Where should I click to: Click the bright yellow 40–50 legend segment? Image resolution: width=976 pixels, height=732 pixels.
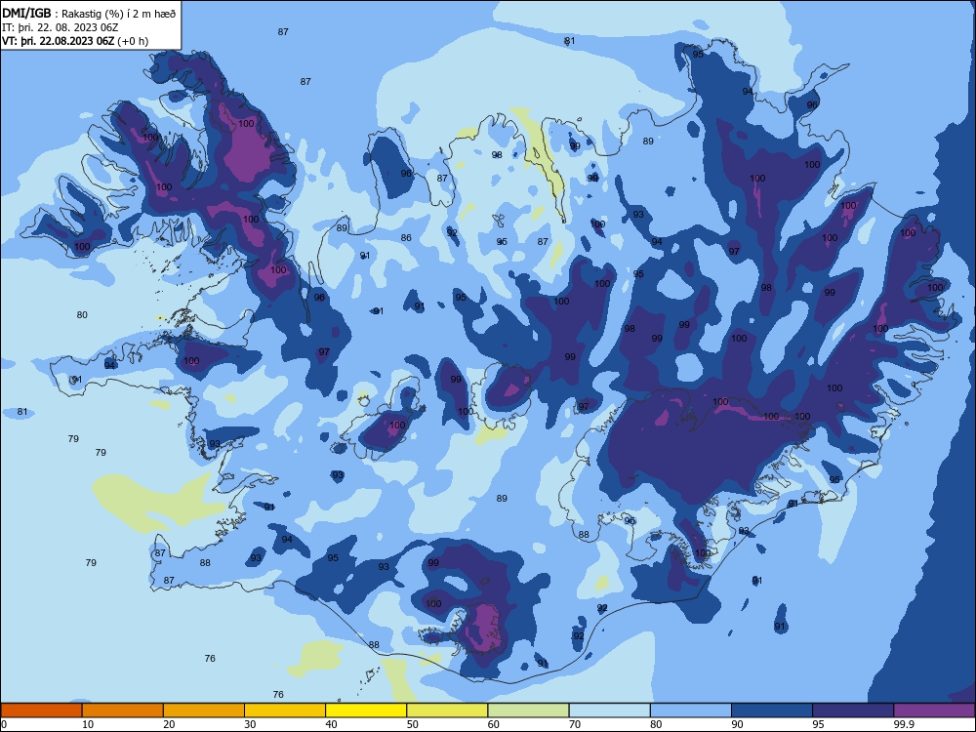(x=366, y=711)
